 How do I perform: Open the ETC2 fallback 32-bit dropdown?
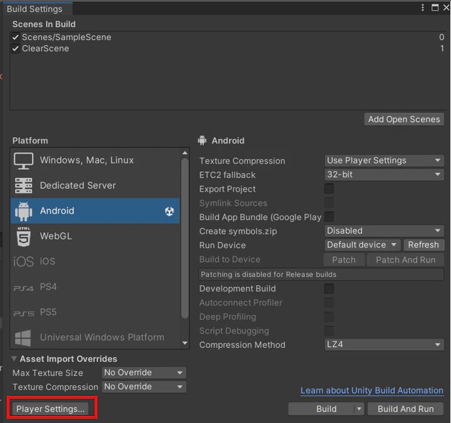[x=384, y=174]
